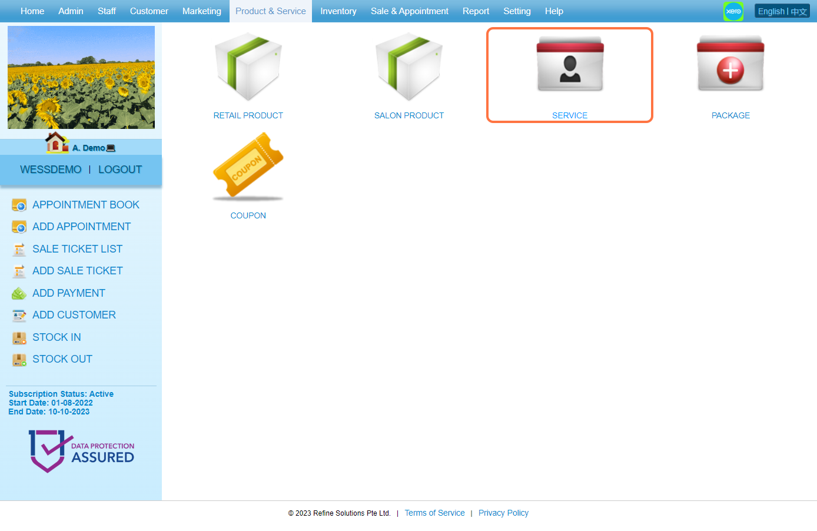Image resolution: width=817 pixels, height=531 pixels.
Task: Open the Report menu
Action: tap(476, 11)
